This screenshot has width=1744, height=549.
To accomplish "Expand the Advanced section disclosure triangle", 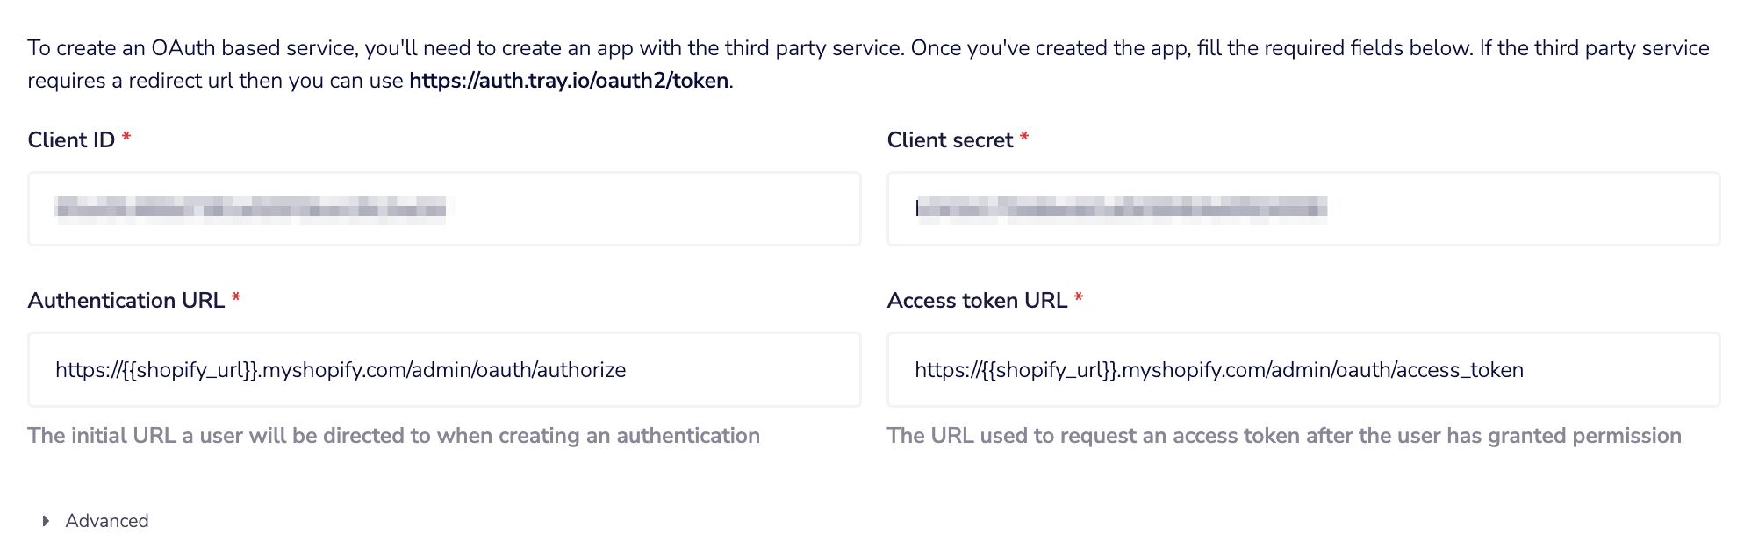I will 44,520.
